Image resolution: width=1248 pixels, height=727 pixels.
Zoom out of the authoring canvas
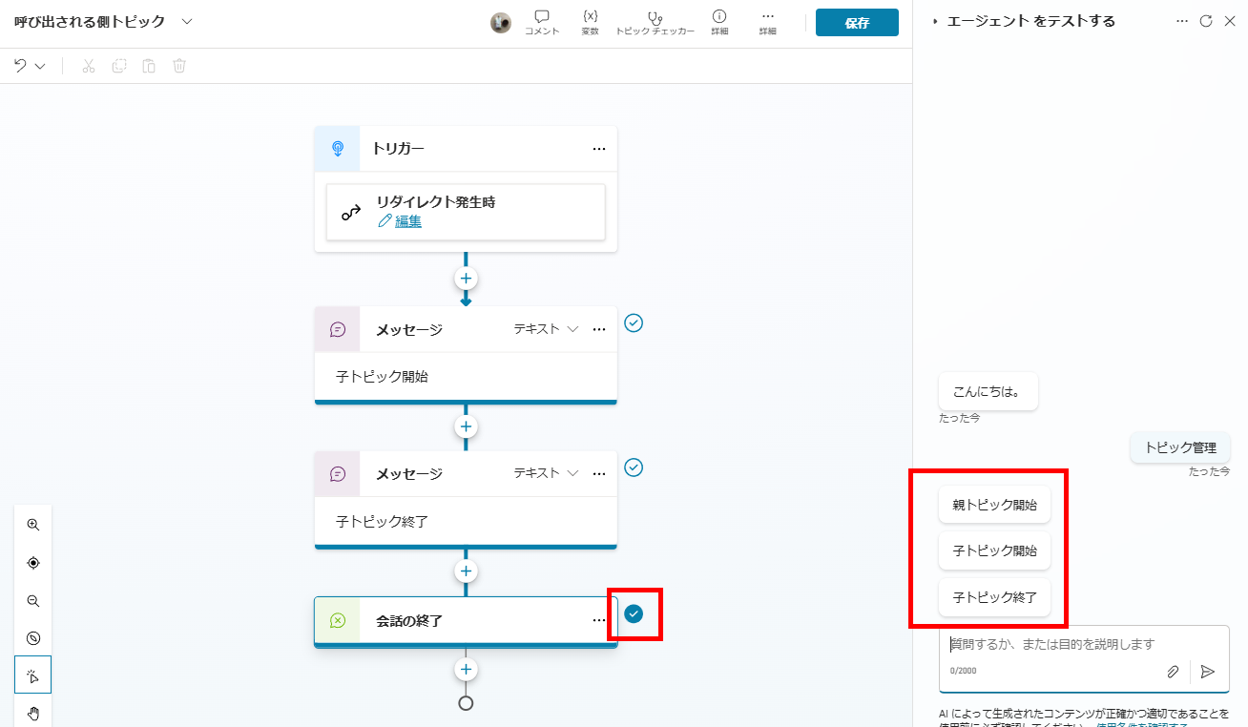pyautogui.click(x=33, y=600)
